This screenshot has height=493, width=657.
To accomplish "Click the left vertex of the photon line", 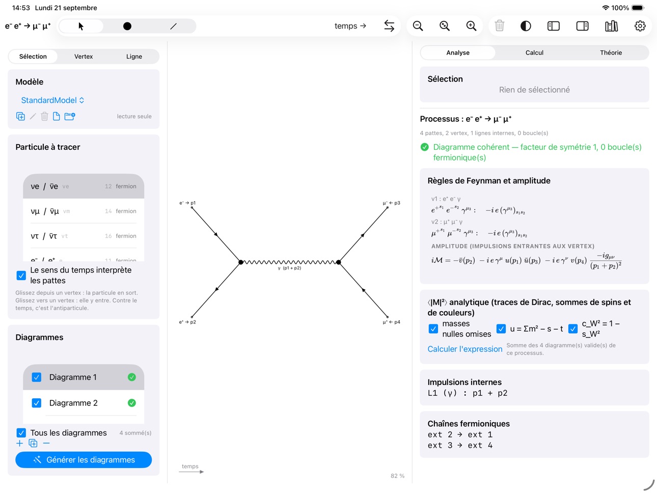I will (241, 262).
